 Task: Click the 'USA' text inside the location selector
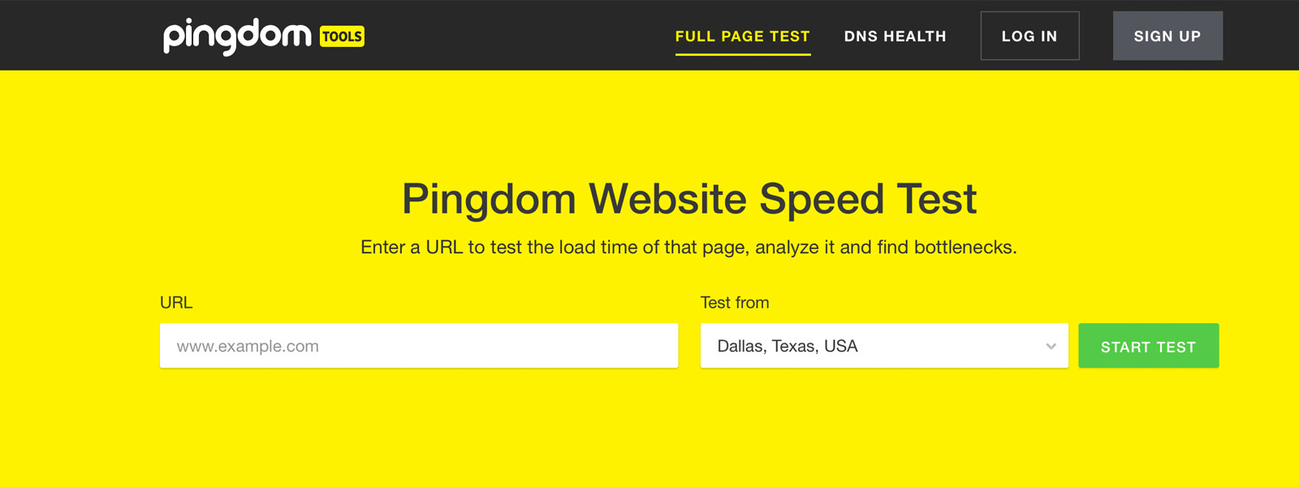click(x=841, y=347)
